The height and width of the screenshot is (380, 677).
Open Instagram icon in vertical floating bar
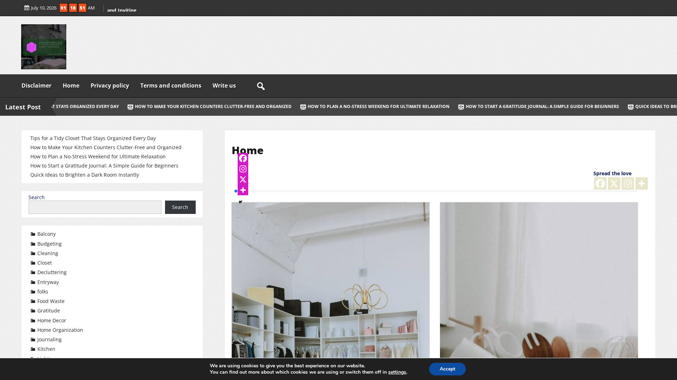click(x=243, y=169)
